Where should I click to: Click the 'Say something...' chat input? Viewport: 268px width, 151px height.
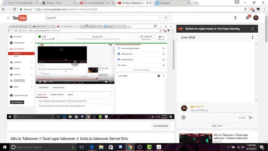[222, 110]
